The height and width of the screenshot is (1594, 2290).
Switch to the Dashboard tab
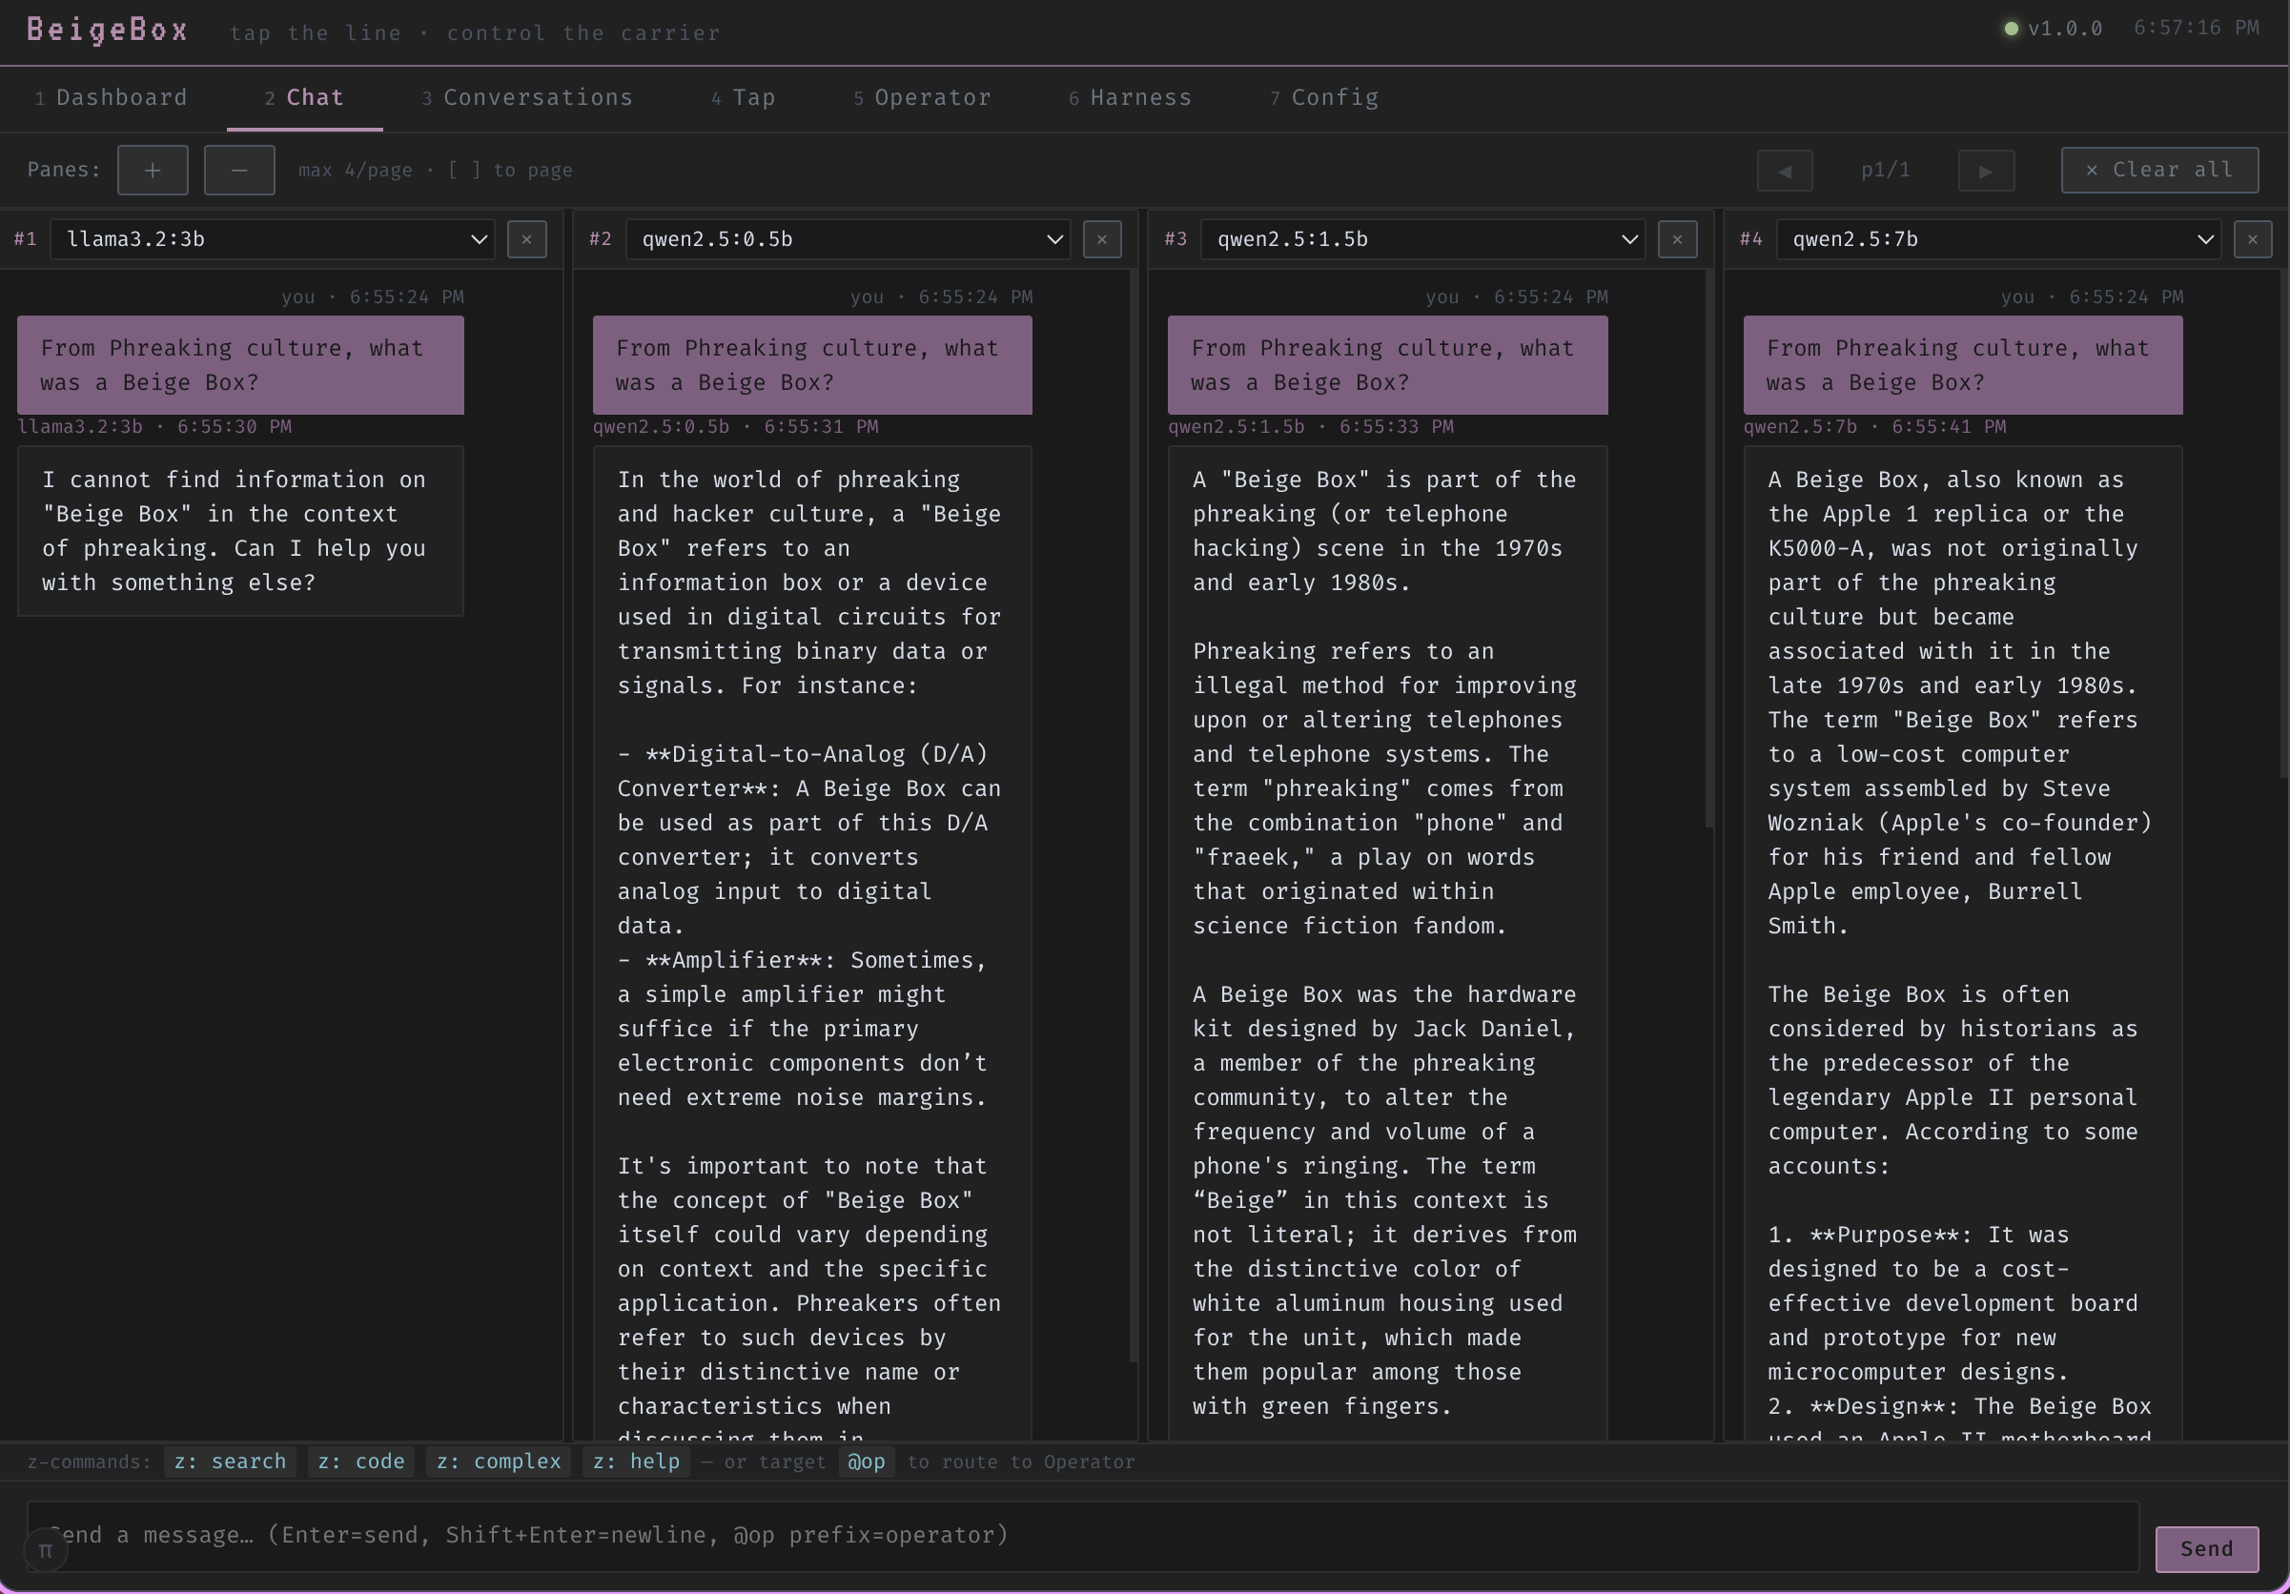(111, 96)
